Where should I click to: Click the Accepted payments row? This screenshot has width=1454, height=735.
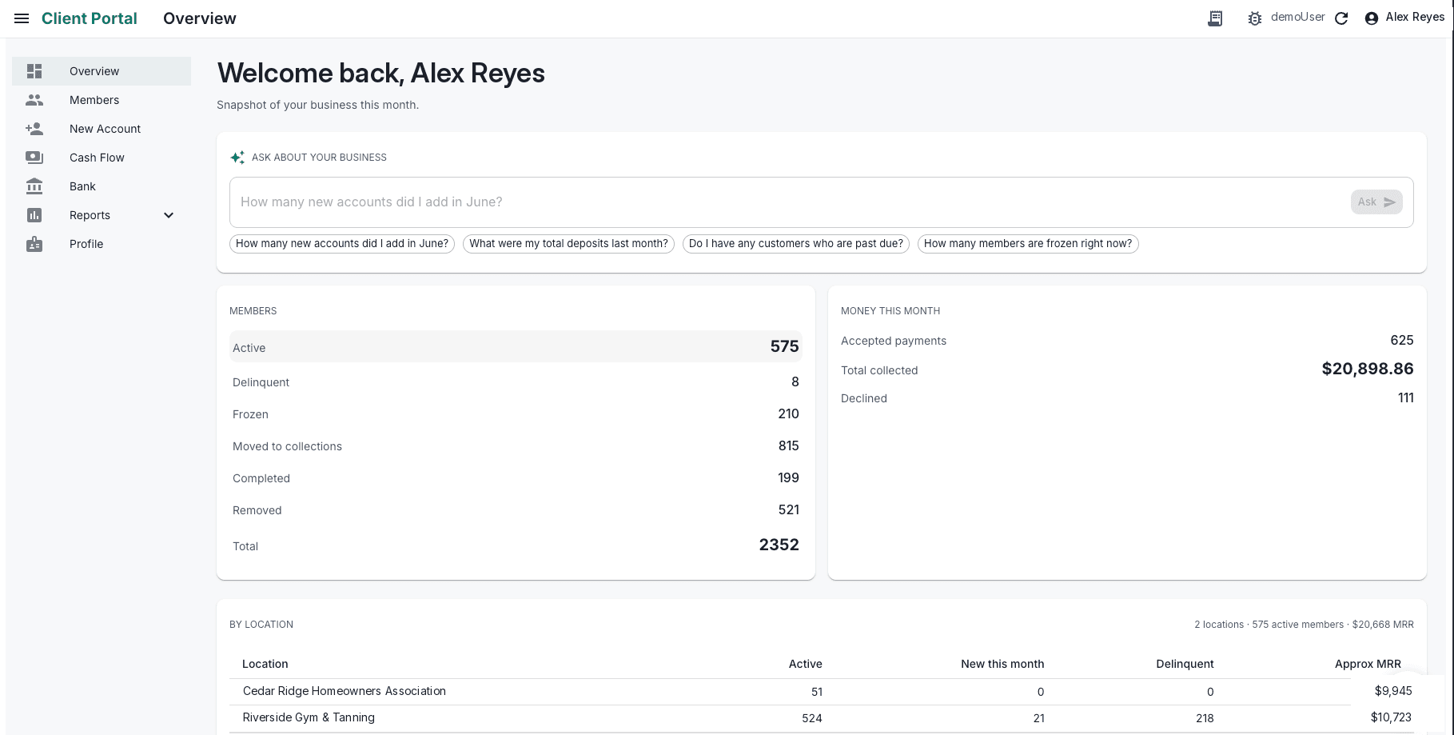pos(1127,341)
